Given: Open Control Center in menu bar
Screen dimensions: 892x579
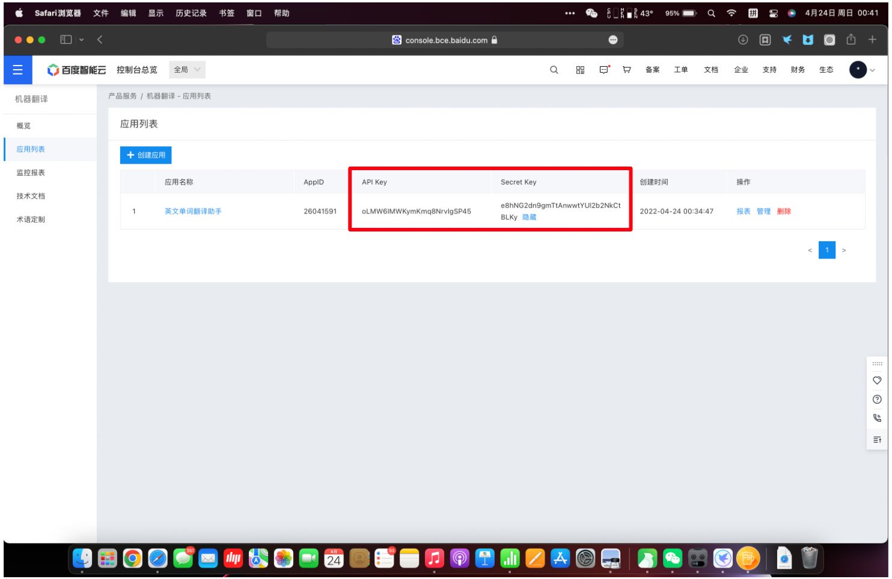Looking at the screenshot, I should pyautogui.click(x=774, y=13).
